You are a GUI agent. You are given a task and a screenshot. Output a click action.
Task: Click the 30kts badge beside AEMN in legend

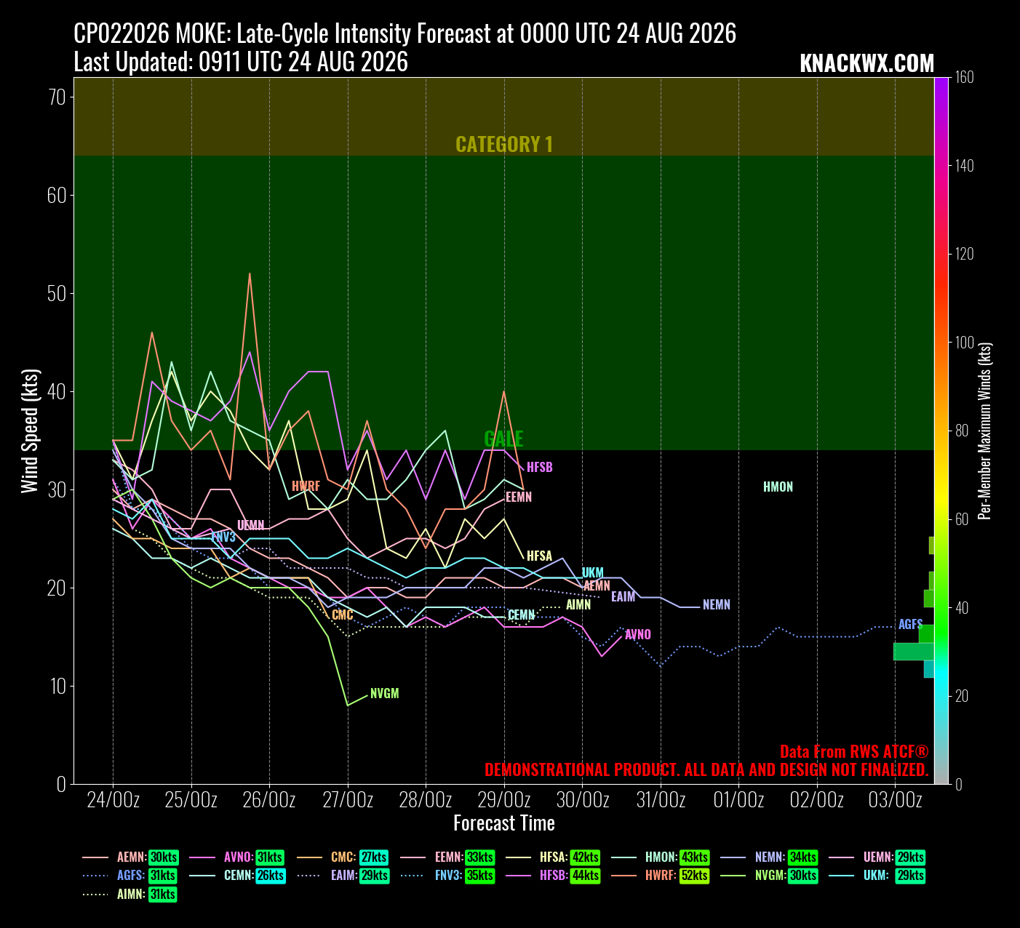click(x=163, y=857)
